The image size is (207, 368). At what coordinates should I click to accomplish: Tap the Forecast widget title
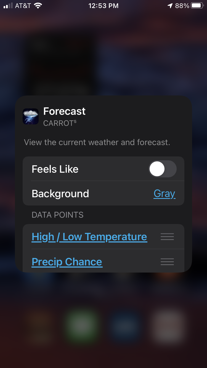(64, 111)
